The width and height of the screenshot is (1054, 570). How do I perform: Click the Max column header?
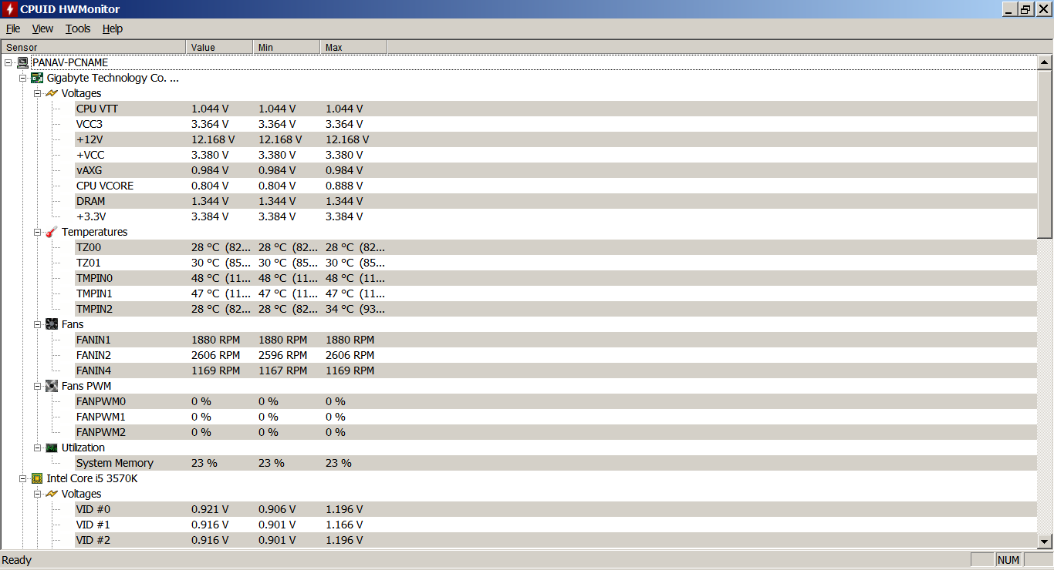point(353,48)
